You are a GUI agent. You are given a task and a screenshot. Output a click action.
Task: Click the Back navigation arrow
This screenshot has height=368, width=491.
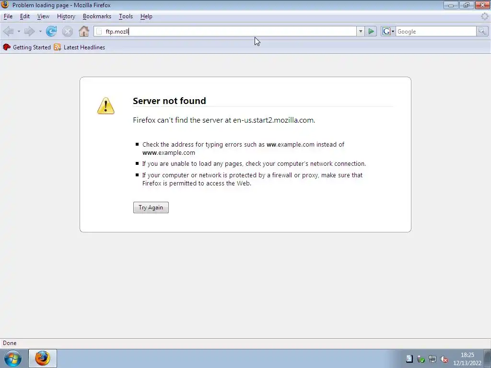point(9,31)
